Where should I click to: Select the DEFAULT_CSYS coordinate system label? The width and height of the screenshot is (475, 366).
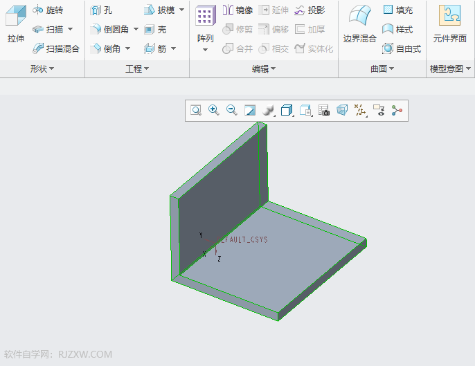242,239
